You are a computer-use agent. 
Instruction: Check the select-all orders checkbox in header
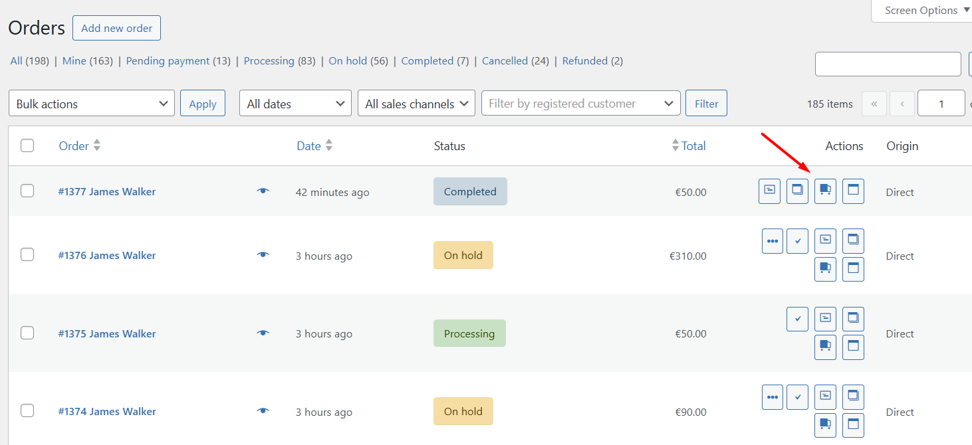(27, 146)
